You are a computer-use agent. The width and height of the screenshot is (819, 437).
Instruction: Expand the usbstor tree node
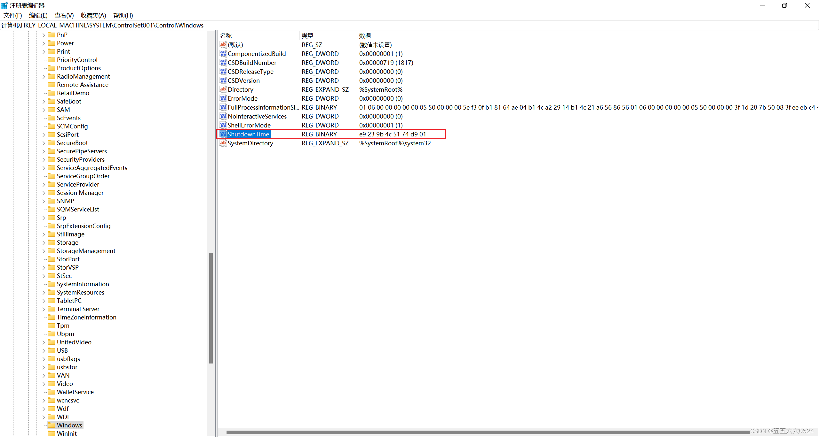tap(44, 367)
